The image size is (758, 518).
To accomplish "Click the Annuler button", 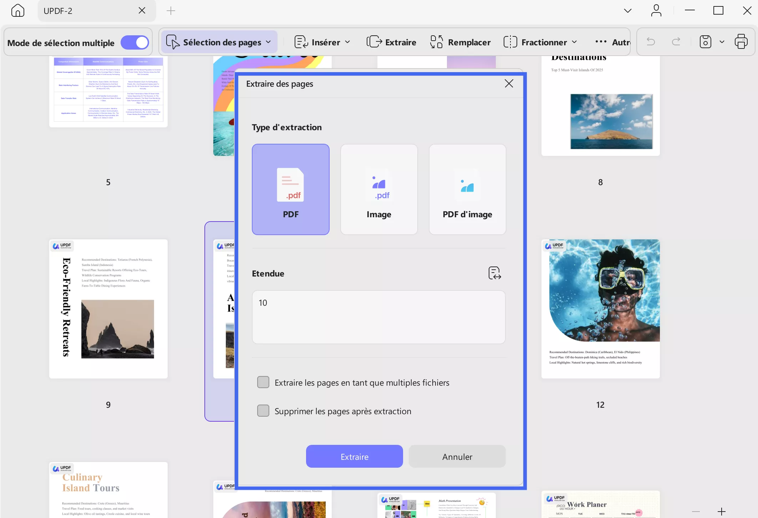I will (457, 456).
